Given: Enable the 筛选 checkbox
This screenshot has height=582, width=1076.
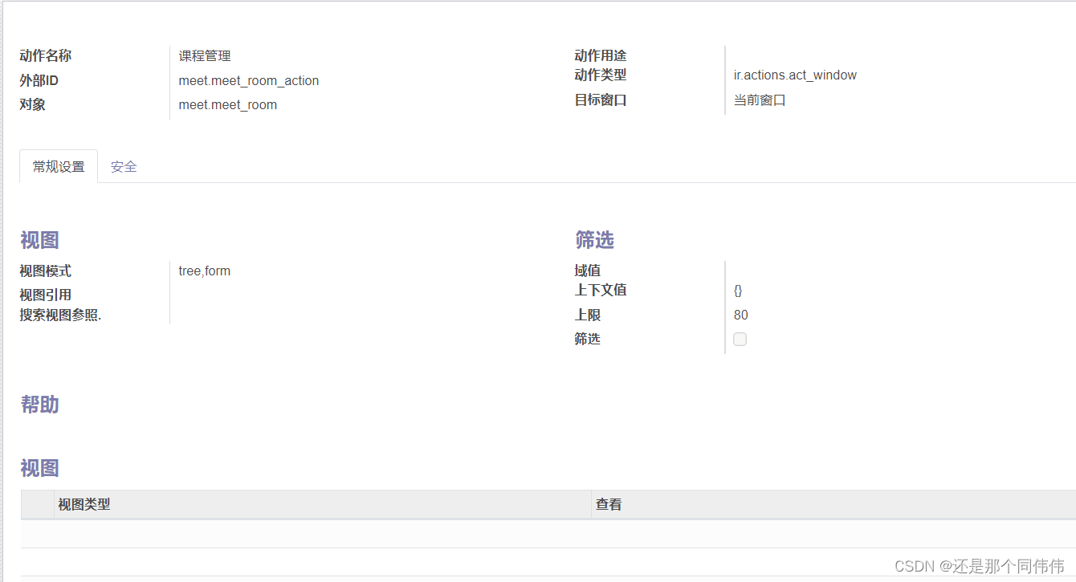Looking at the screenshot, I should pos(739,339).
